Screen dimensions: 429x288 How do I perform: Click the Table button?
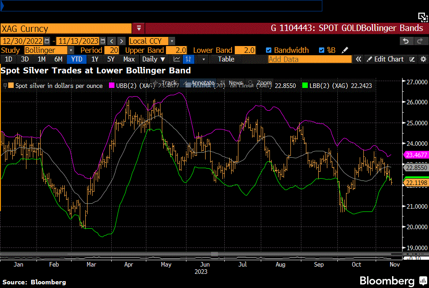[x=226, y=59]
